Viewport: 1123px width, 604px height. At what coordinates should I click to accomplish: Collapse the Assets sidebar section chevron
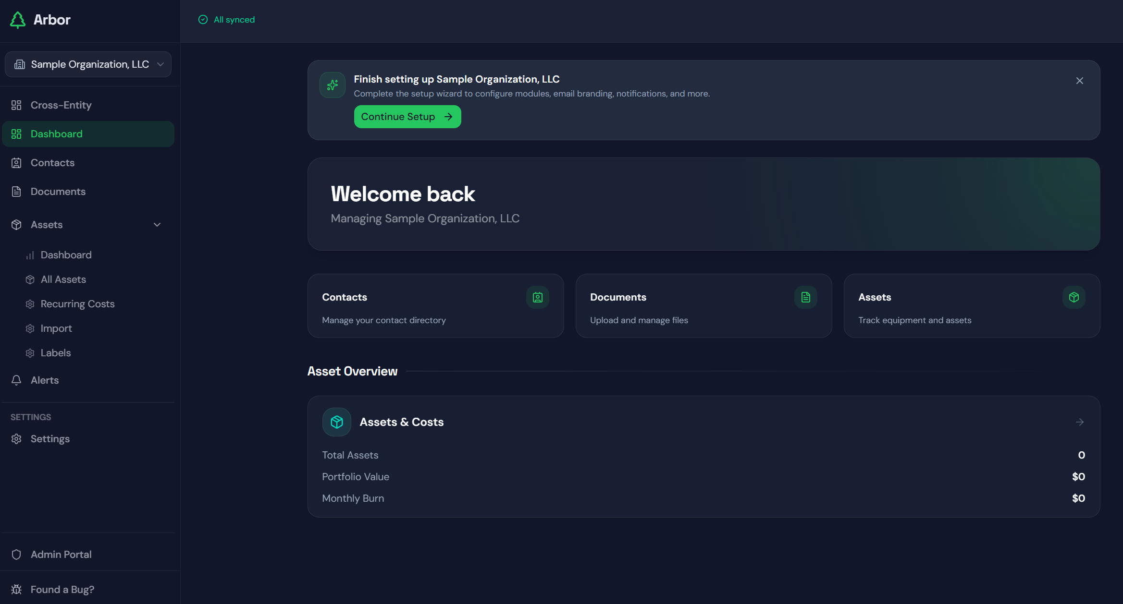[157, 225]
